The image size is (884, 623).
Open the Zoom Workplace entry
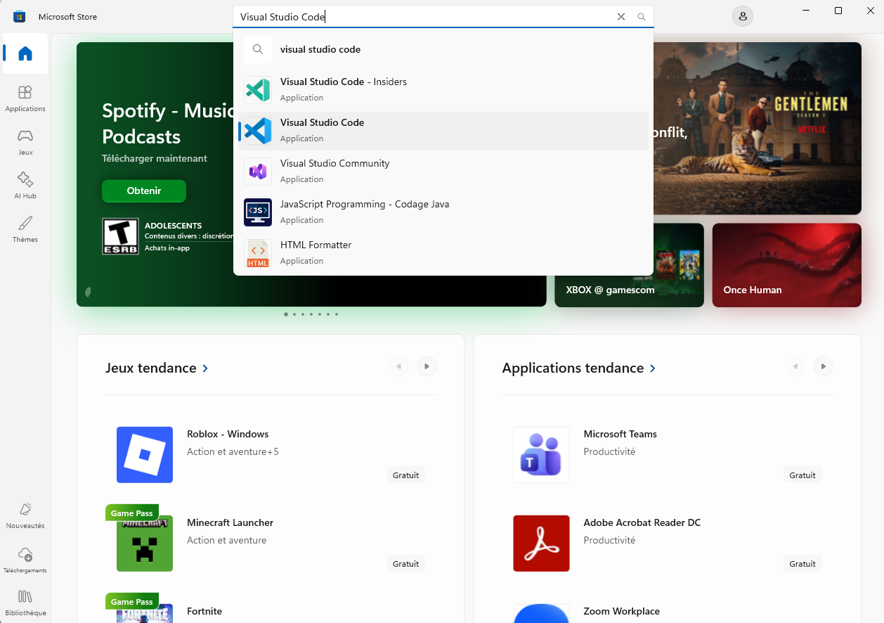pos(668,610)
